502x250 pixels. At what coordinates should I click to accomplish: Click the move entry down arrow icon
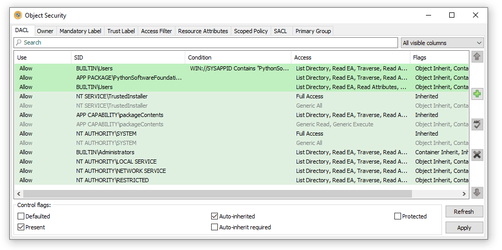tap(477, 193)
